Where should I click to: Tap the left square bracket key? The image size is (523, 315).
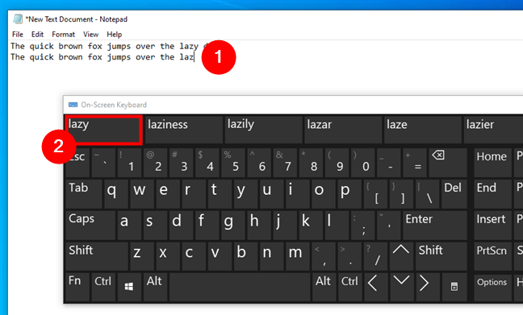pos(375,194)
